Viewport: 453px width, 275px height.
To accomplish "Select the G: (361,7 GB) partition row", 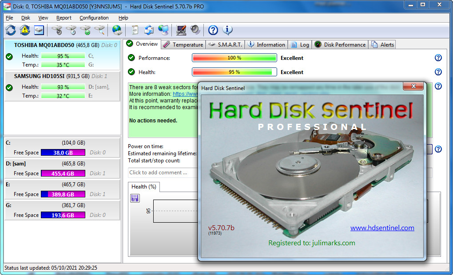I will coord(62,210).
